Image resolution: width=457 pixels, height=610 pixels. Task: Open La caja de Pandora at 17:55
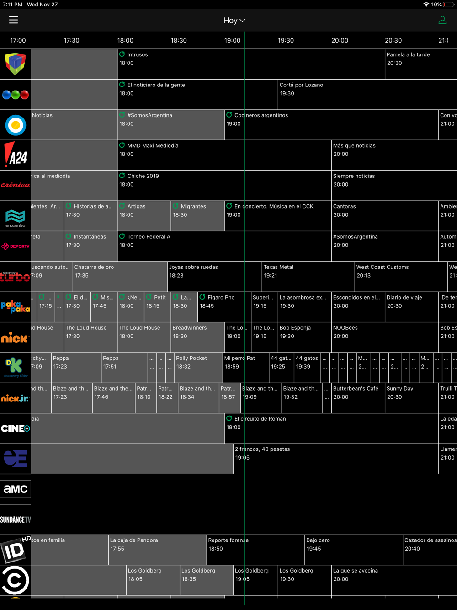coord(157,550)
